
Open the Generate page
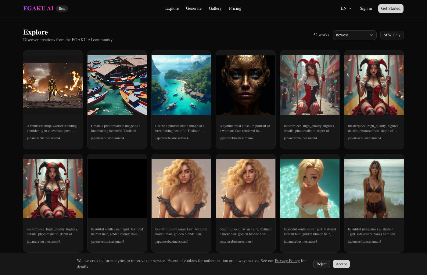(x=194, y=8)
